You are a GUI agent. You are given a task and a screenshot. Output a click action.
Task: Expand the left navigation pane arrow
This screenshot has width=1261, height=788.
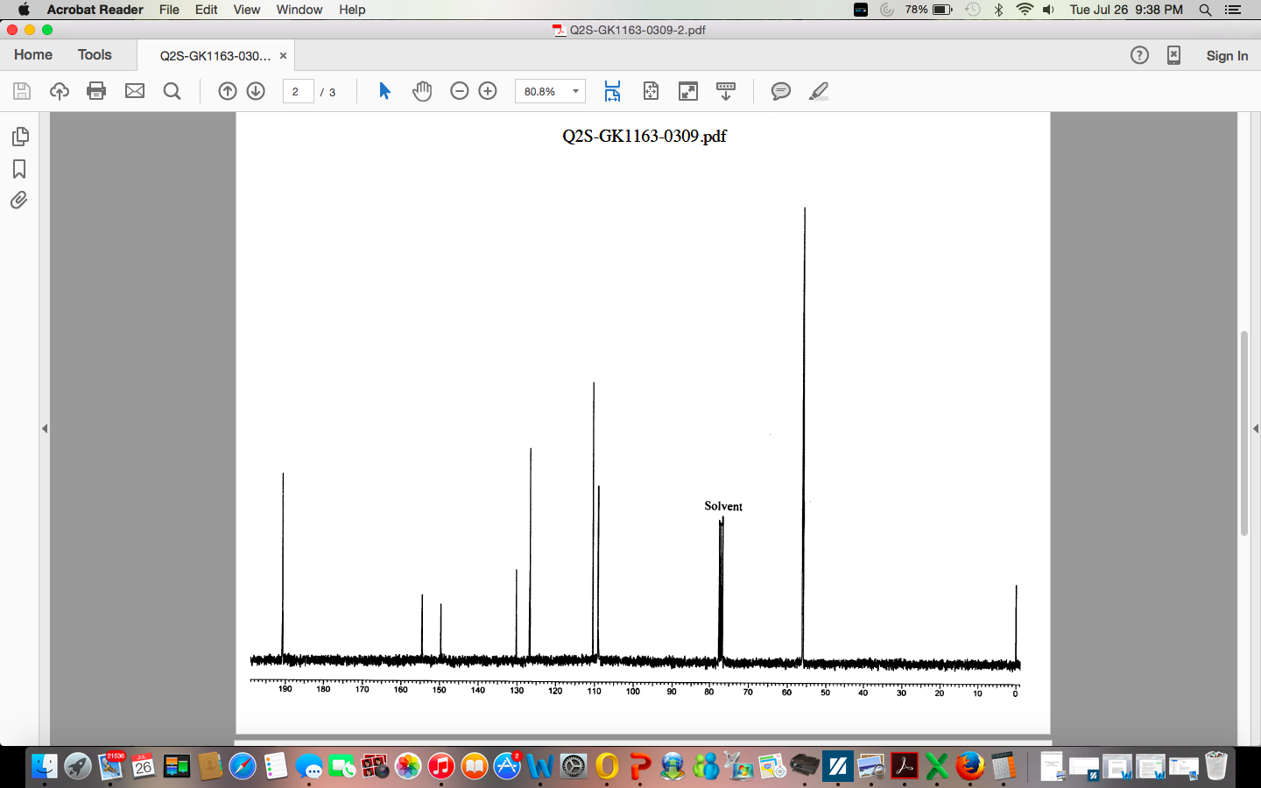(45, 428)
